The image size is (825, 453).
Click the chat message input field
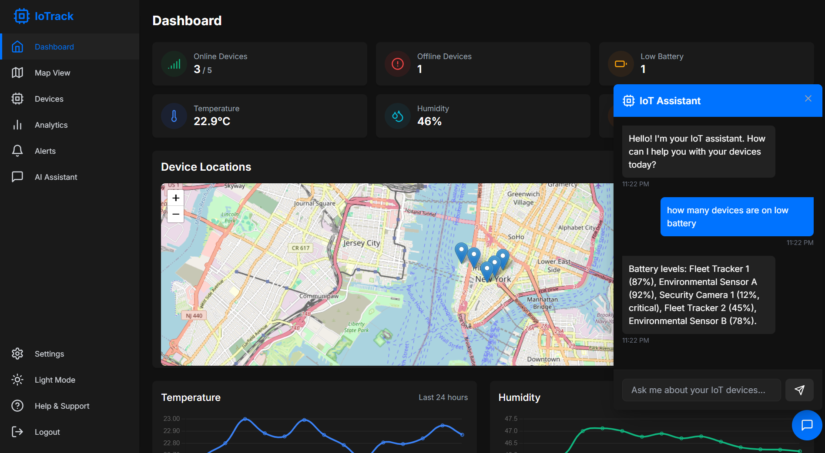coord(701,390)
